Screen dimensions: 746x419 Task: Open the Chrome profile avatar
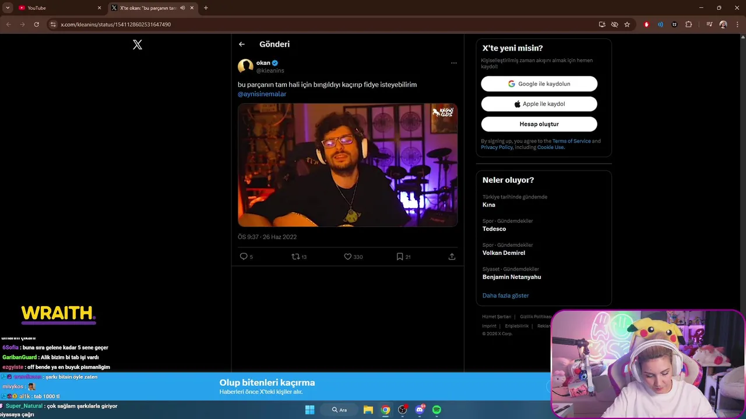point(723,24)
